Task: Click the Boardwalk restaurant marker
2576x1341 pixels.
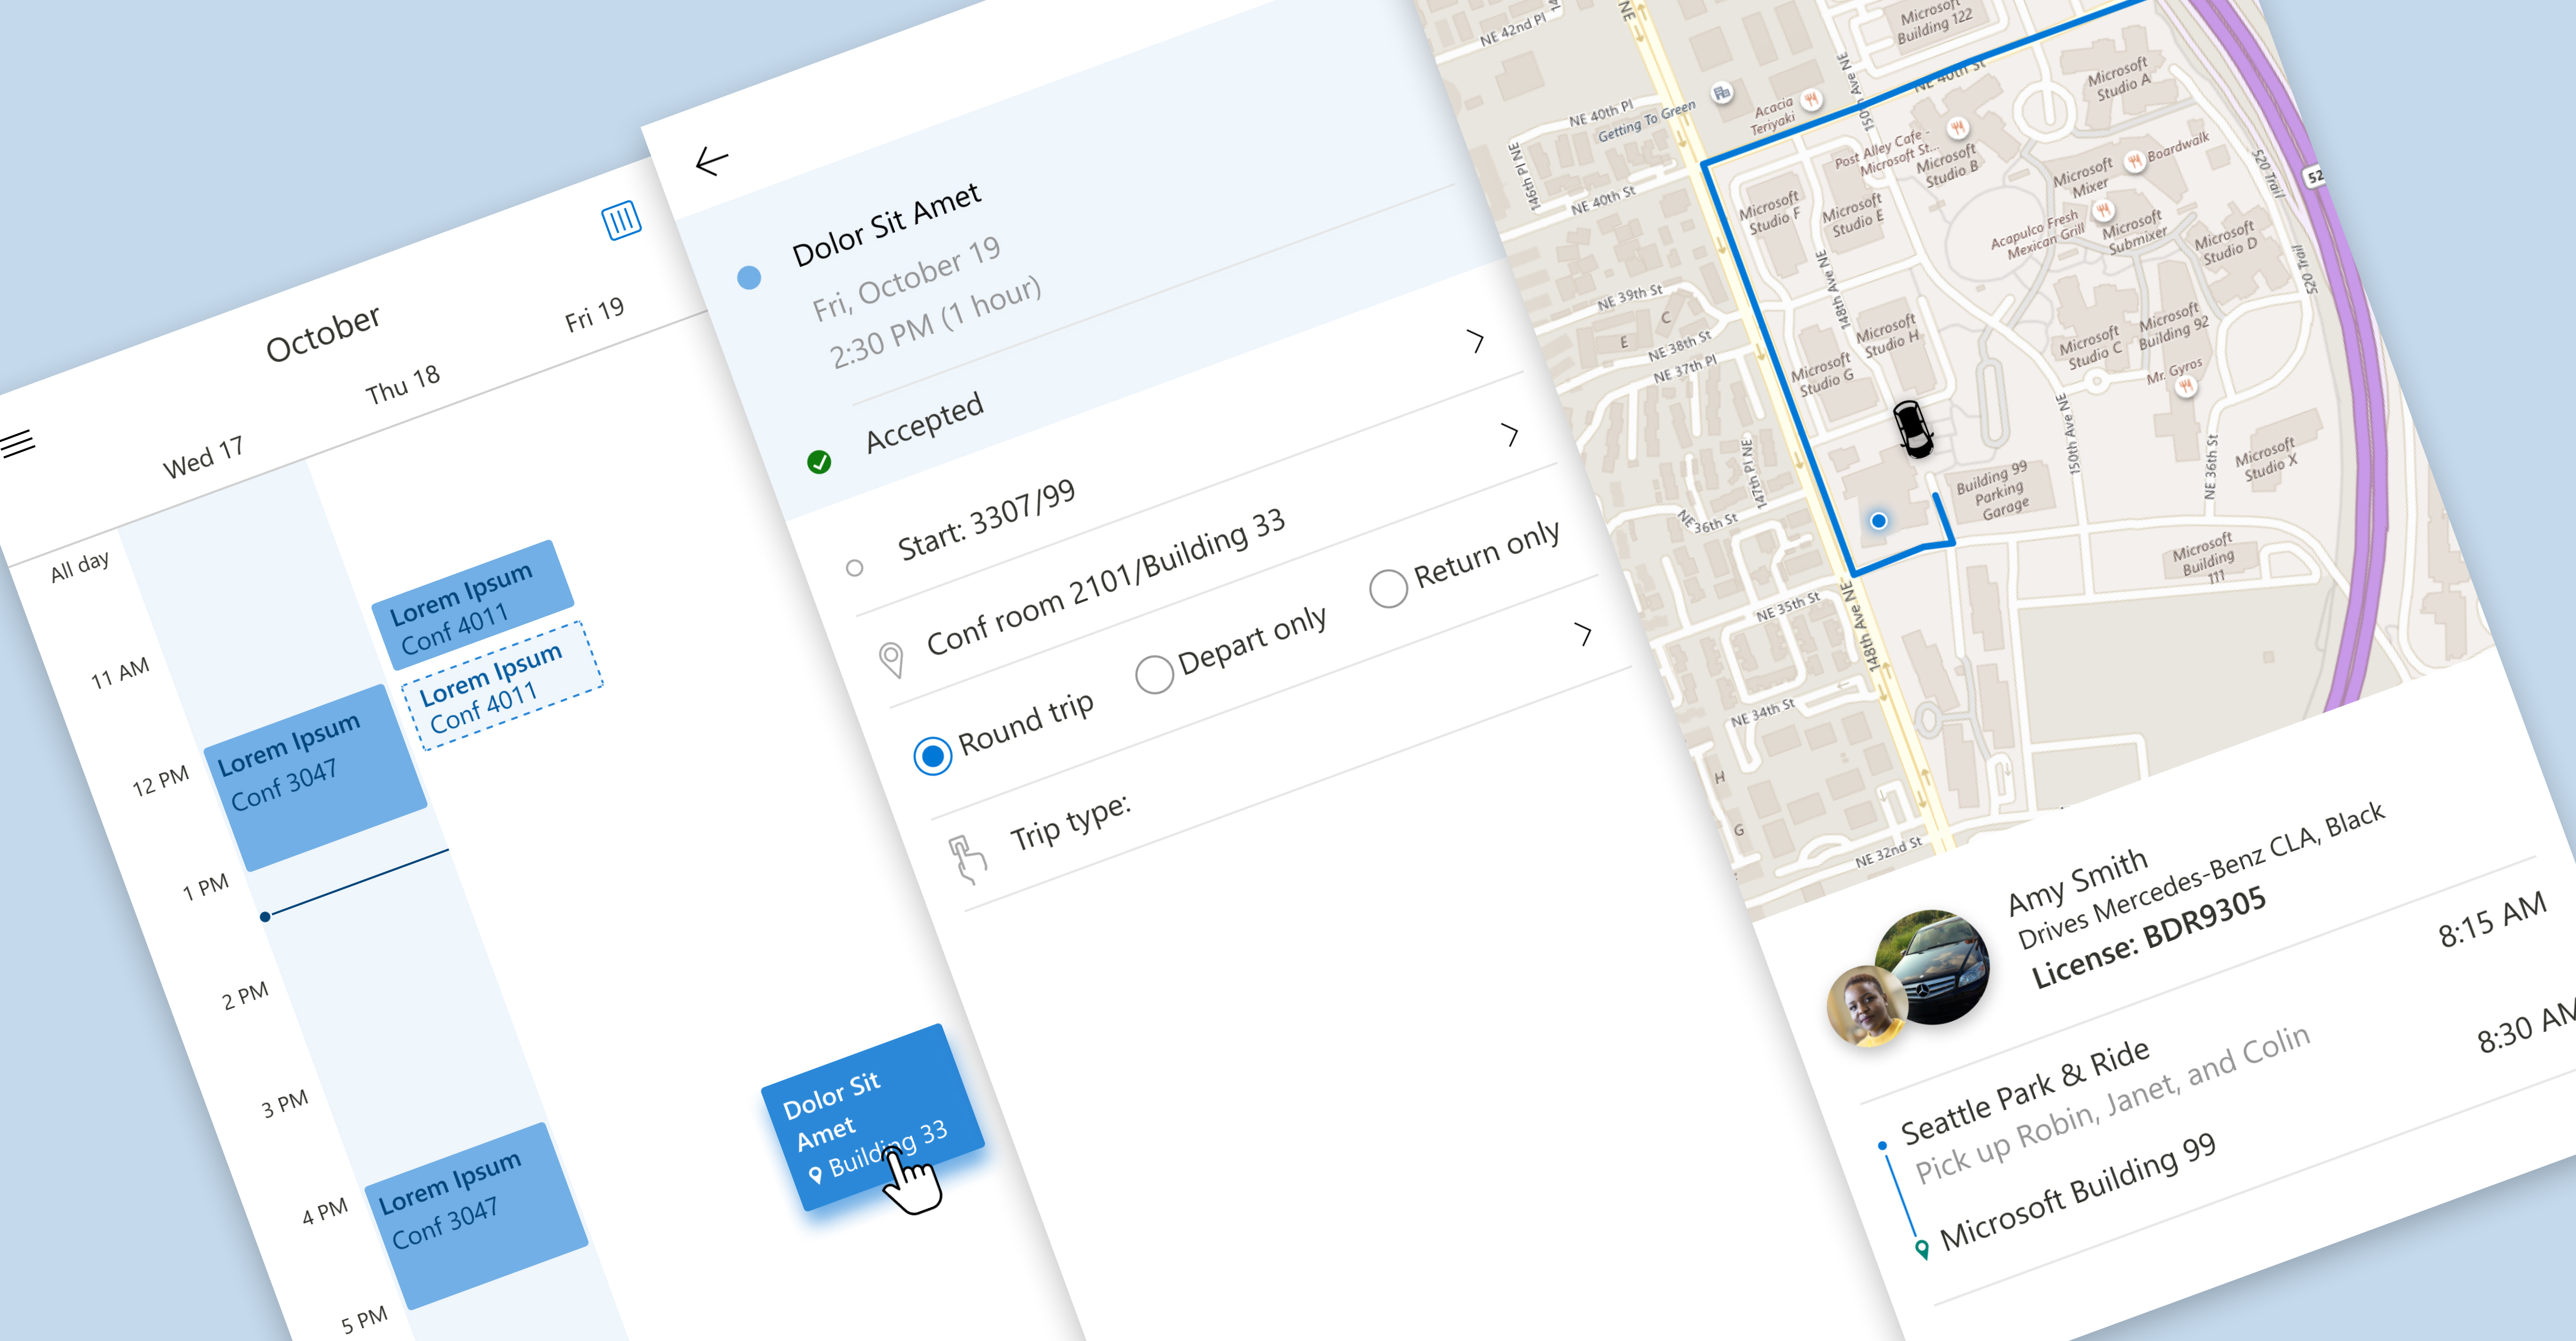Action: (x=2134, y=160)
